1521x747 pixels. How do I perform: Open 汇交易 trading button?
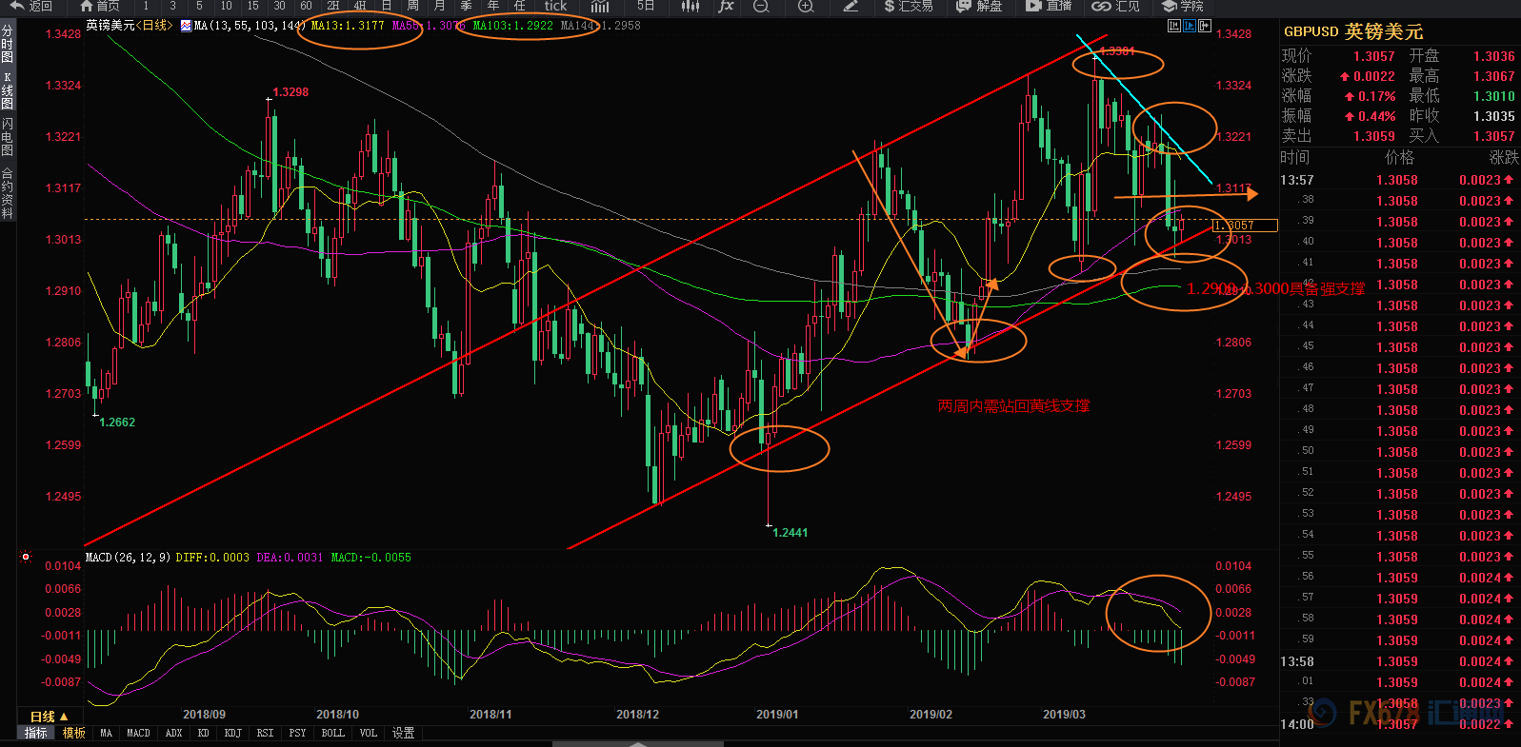(908, 6)
